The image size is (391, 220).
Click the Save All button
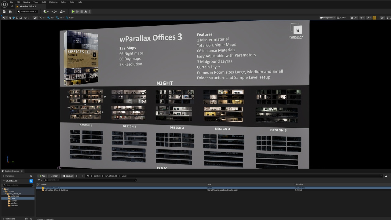pos(68,176)
